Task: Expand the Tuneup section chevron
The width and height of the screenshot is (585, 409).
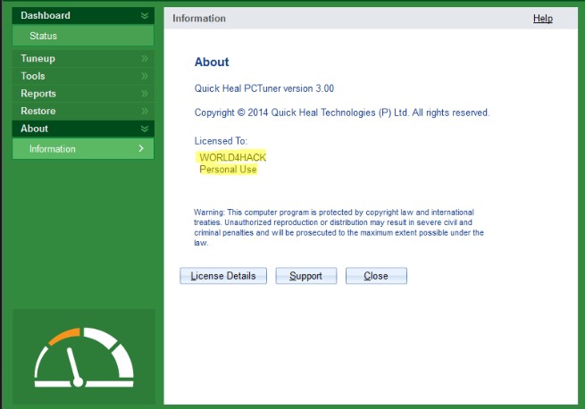Action: (145, 59)
